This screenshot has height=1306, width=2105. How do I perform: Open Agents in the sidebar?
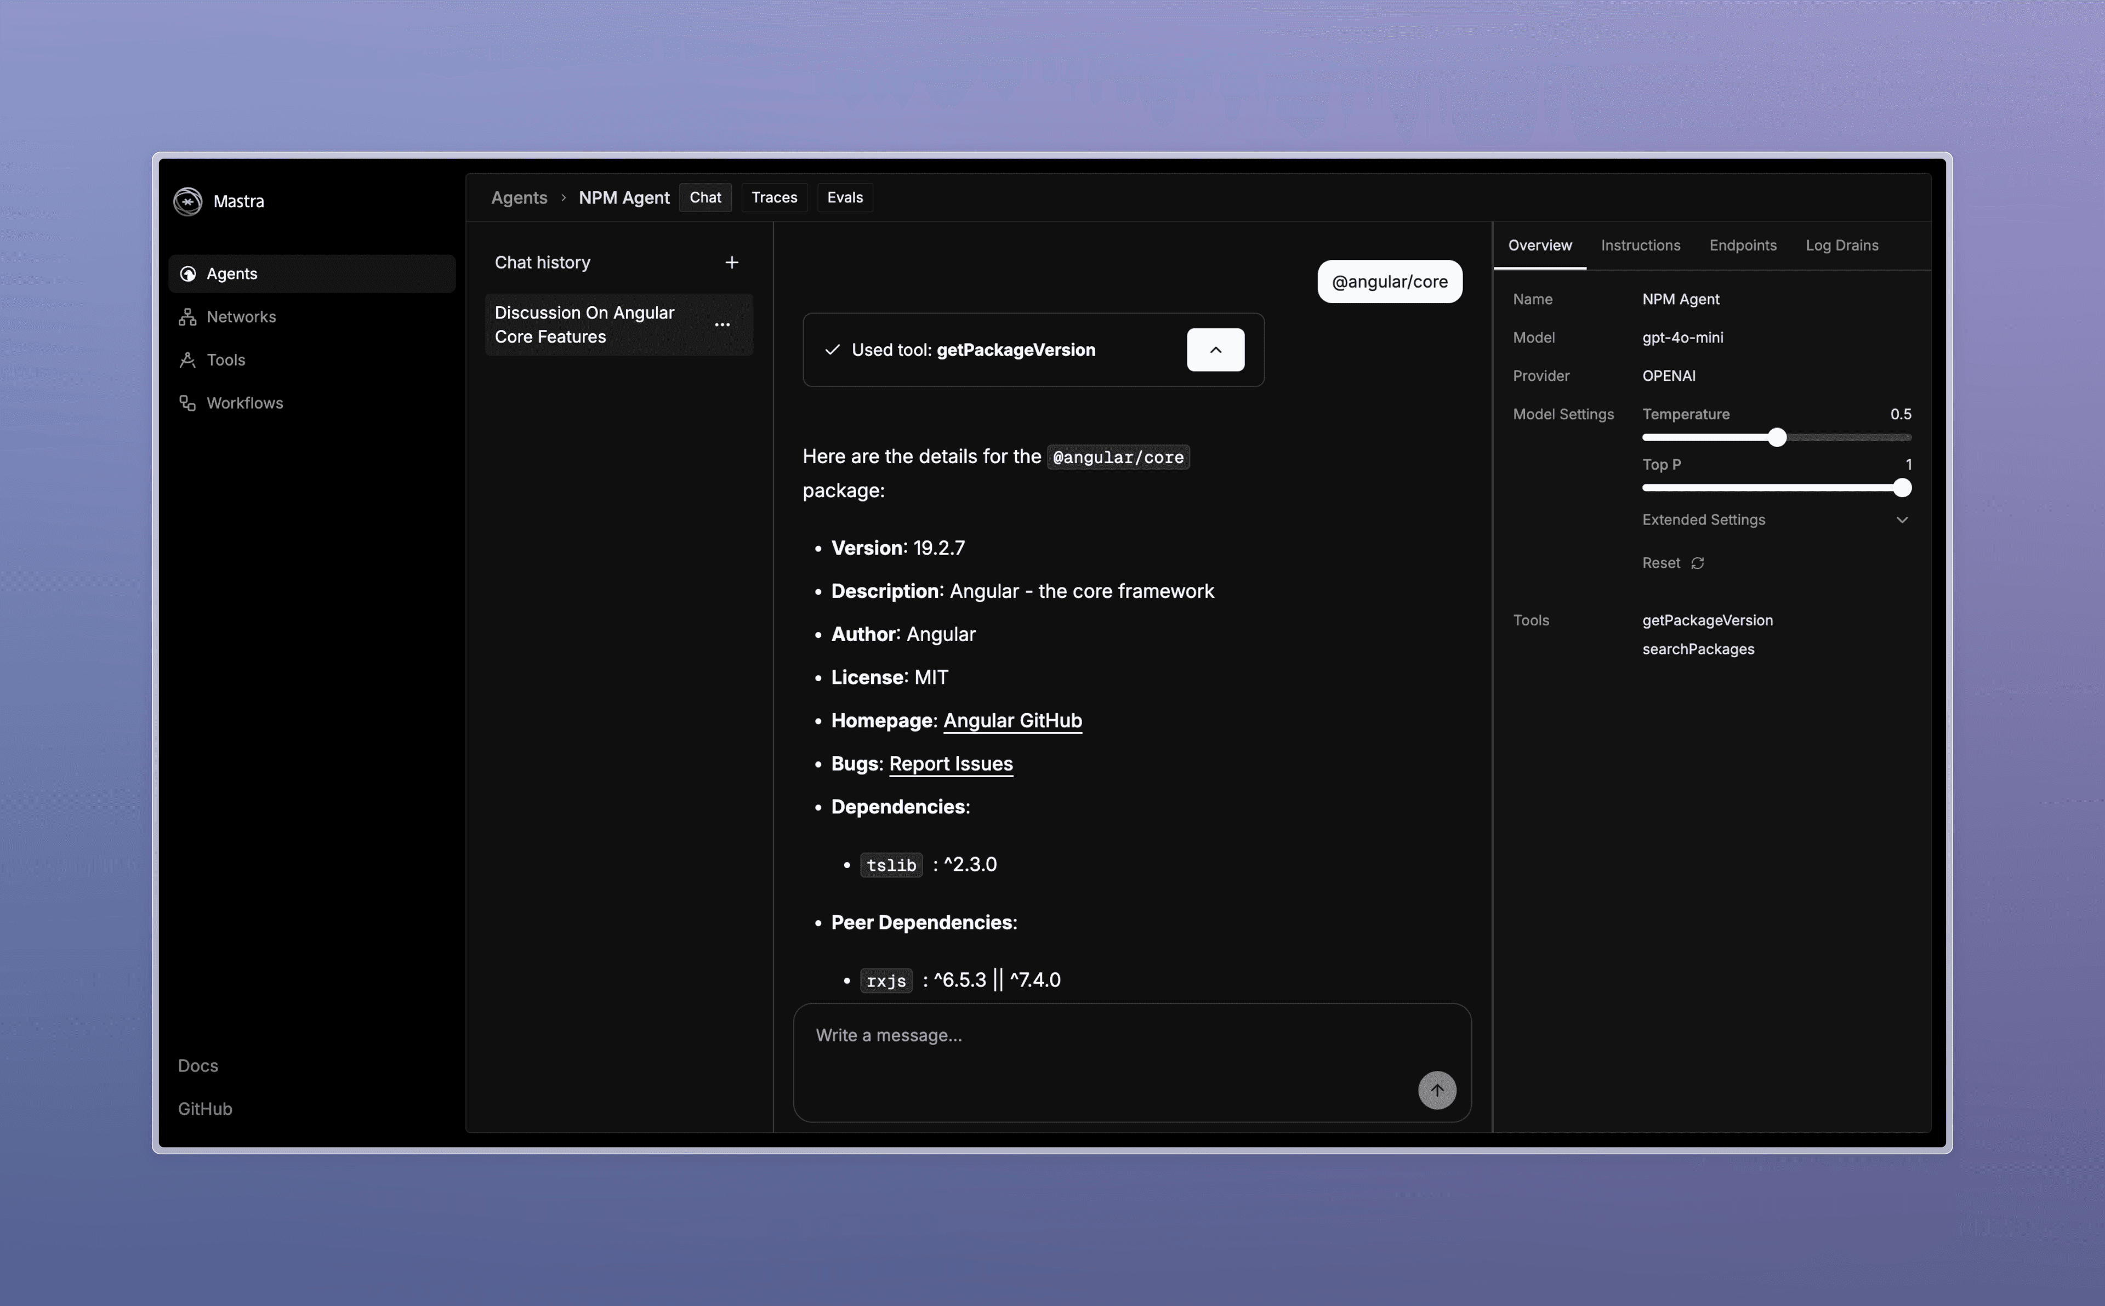tap(231, 274)
